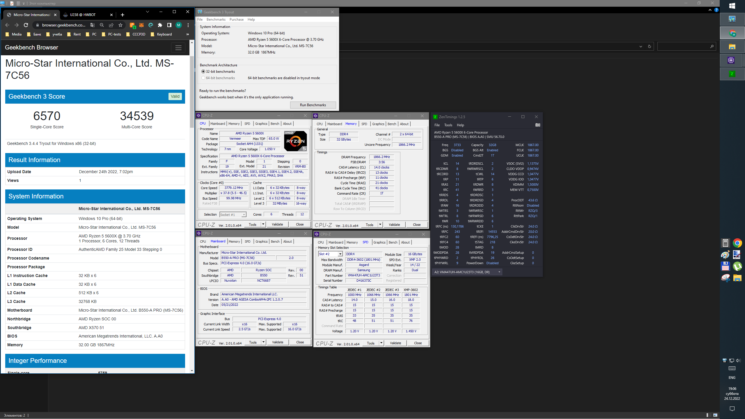Image resolution: width=745 pixels, height=419 pixels.
Task: Reload the Geekbench Browser page
Action: (26, 25)
